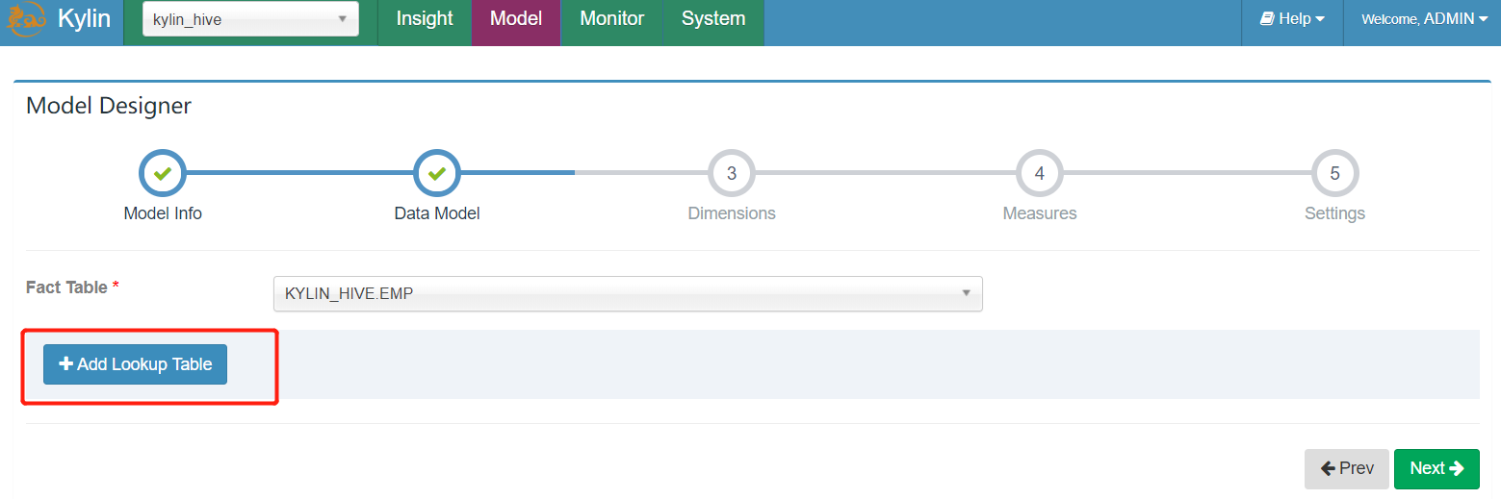Jump to step 3 Dimensions circle
Viewport: 1501px width, 499px height.
click(x=732, y=174)
